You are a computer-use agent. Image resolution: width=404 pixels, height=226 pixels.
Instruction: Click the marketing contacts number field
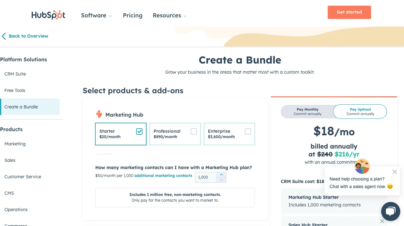[206, 177]
